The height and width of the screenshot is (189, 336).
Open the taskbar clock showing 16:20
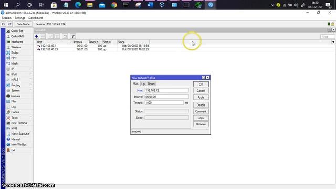[x=315, y=5]
